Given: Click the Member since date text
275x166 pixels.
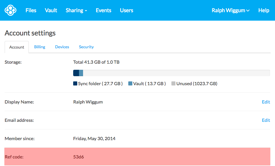Looking at the screenshot, I should [94, 139].
